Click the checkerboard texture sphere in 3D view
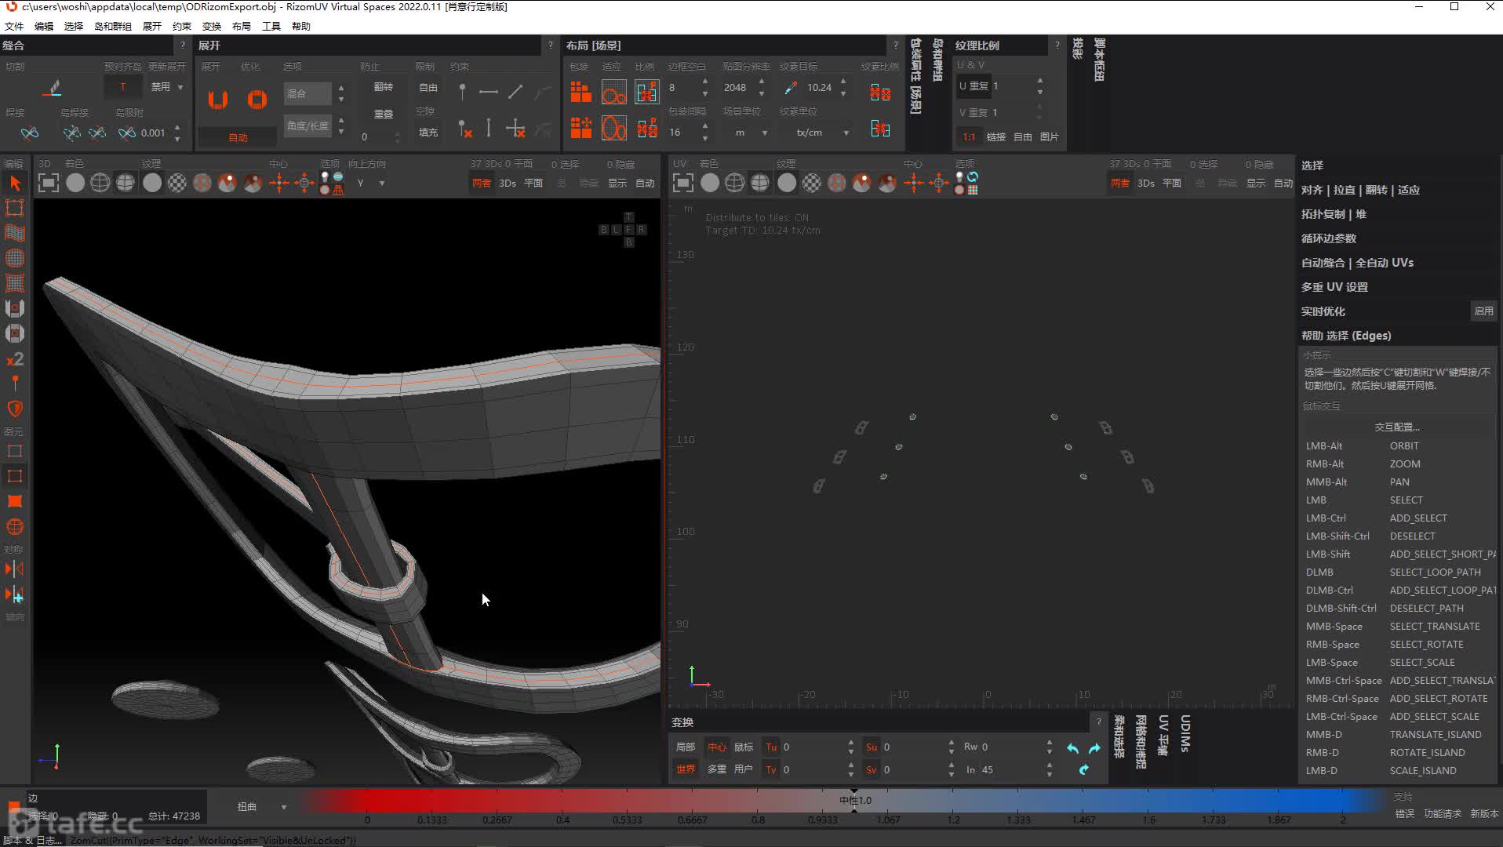The width and height of the screenshot is (1503, 847). click(177, 183)
